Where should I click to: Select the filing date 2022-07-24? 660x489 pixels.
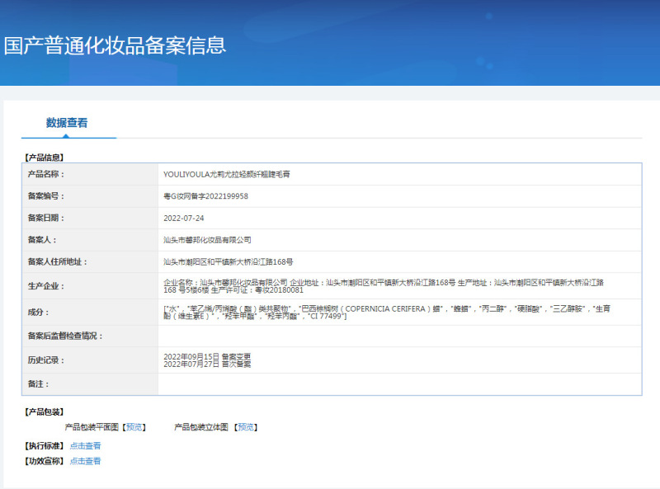pyautogui.click(x=183, y=218)
